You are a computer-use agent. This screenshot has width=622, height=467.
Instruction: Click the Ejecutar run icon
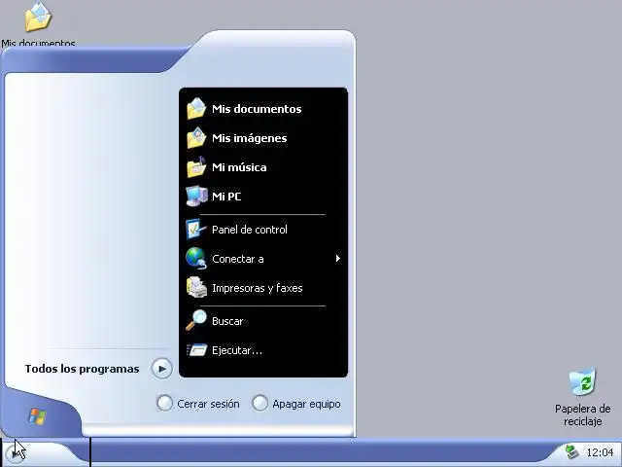[x=196, y=350]
